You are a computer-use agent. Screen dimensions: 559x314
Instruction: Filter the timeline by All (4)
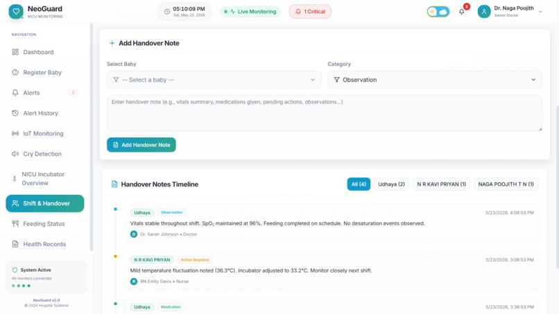click(x=359, y=184)
